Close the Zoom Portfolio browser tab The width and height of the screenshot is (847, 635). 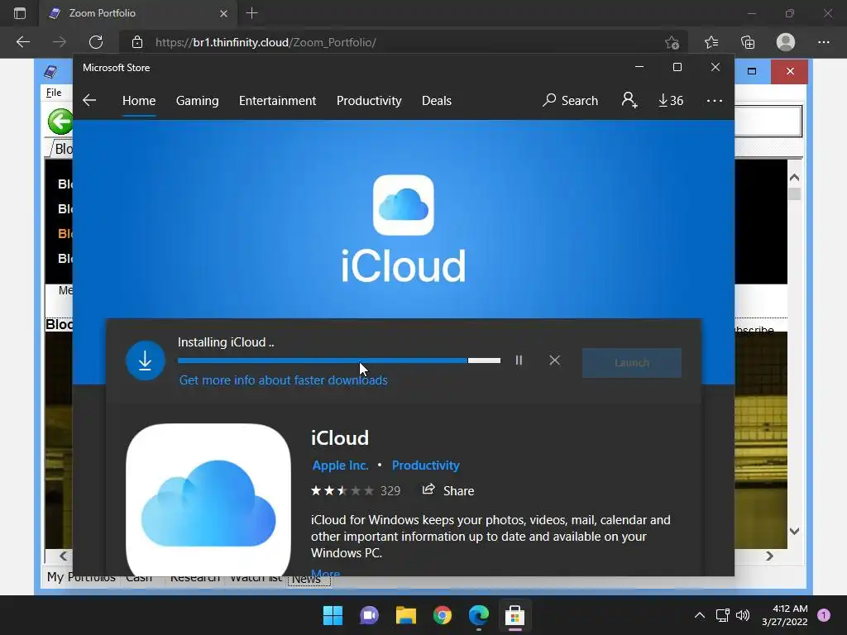tap(223, 13)
